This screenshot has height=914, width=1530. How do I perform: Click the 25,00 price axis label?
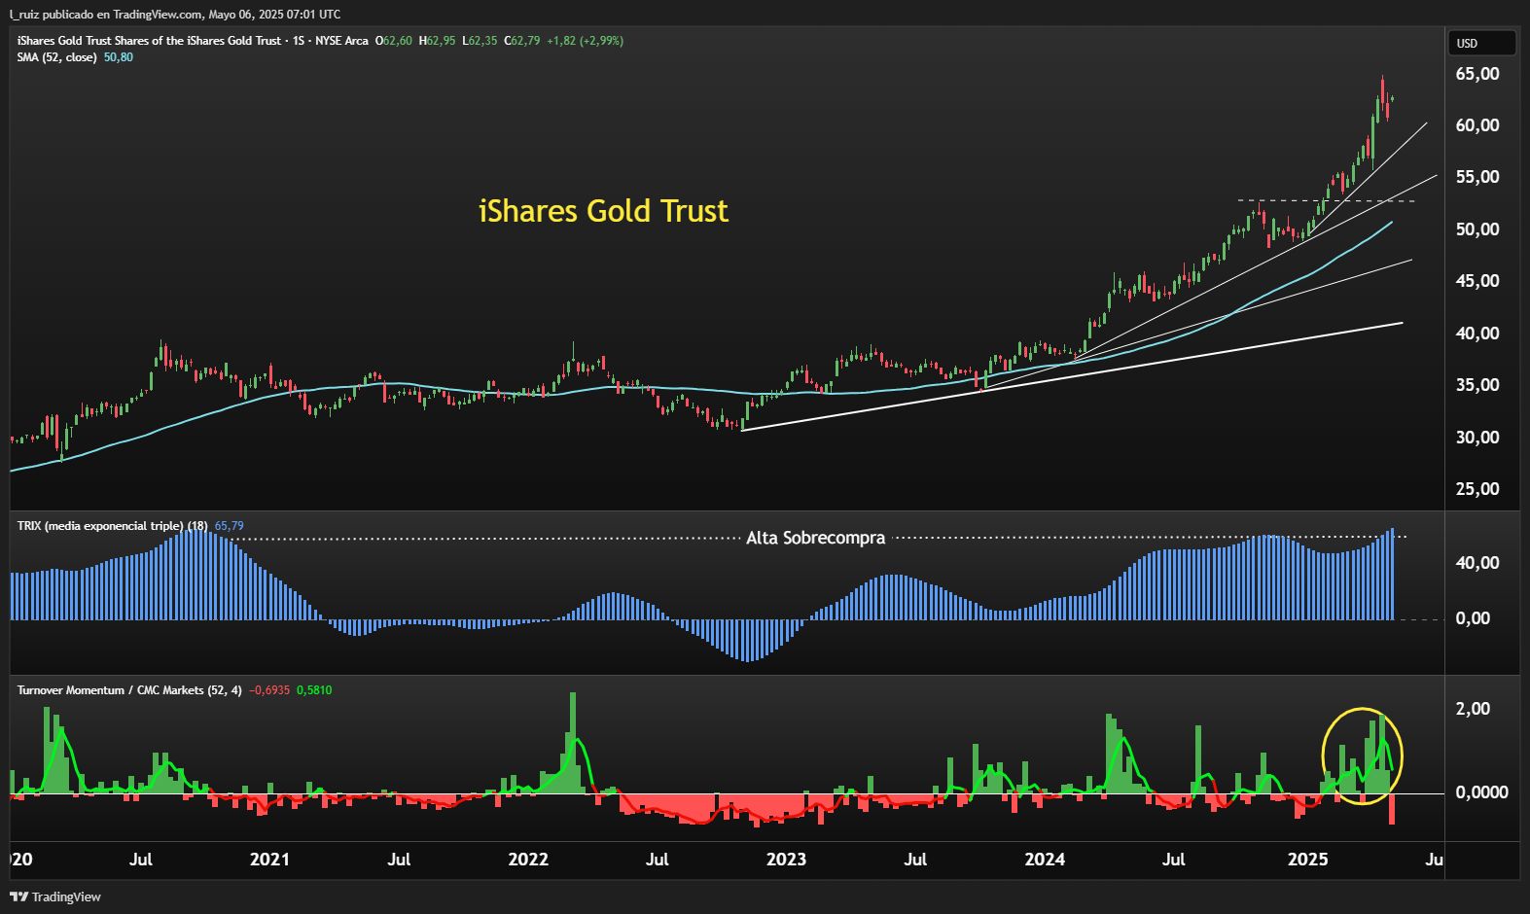[1477, 489]
